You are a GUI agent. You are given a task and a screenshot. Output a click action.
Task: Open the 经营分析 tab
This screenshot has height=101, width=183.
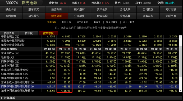click(x=57, y=9)
